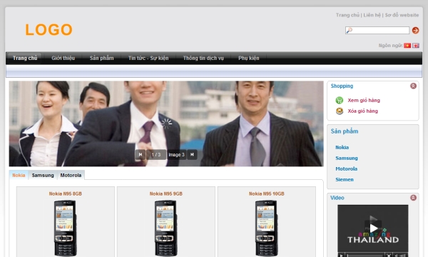Open the Tin tức - Sự kiện menu item
Viewport: 428px width, 257px height.
point(148,58)
